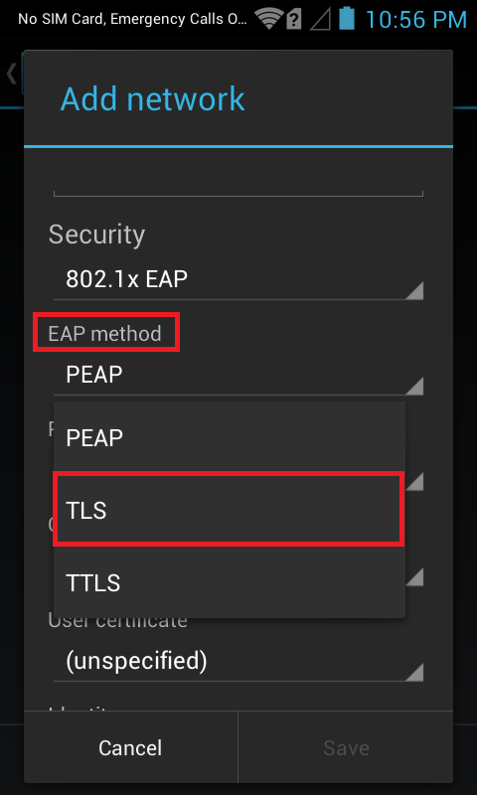Tap the triangle arrow beside PEAP spinner
This screenshot has height=795, width=477.
pyautogui.click(x=414, y=387)
